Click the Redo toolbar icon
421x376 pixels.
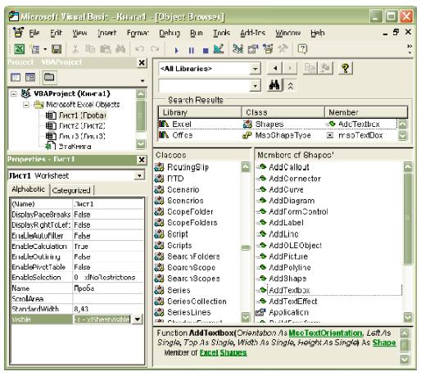tap(155, 49)
